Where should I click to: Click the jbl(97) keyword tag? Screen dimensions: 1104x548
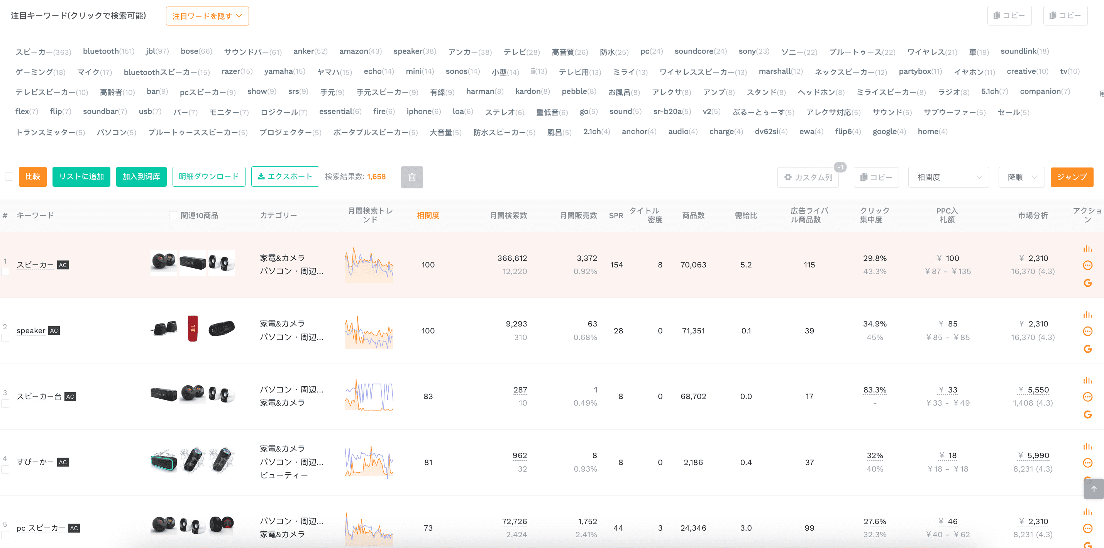pos(157,51)
